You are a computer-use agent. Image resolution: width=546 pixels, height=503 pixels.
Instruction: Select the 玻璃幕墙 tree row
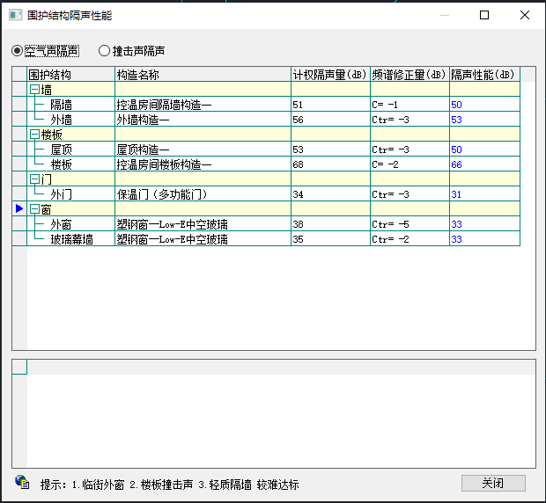70,239
